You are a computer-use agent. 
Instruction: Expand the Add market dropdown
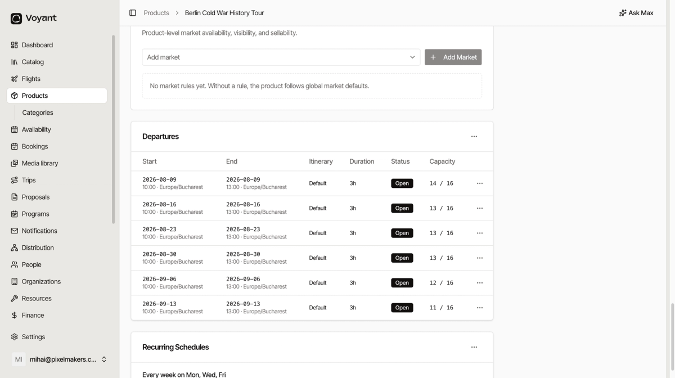coord(281,57)
